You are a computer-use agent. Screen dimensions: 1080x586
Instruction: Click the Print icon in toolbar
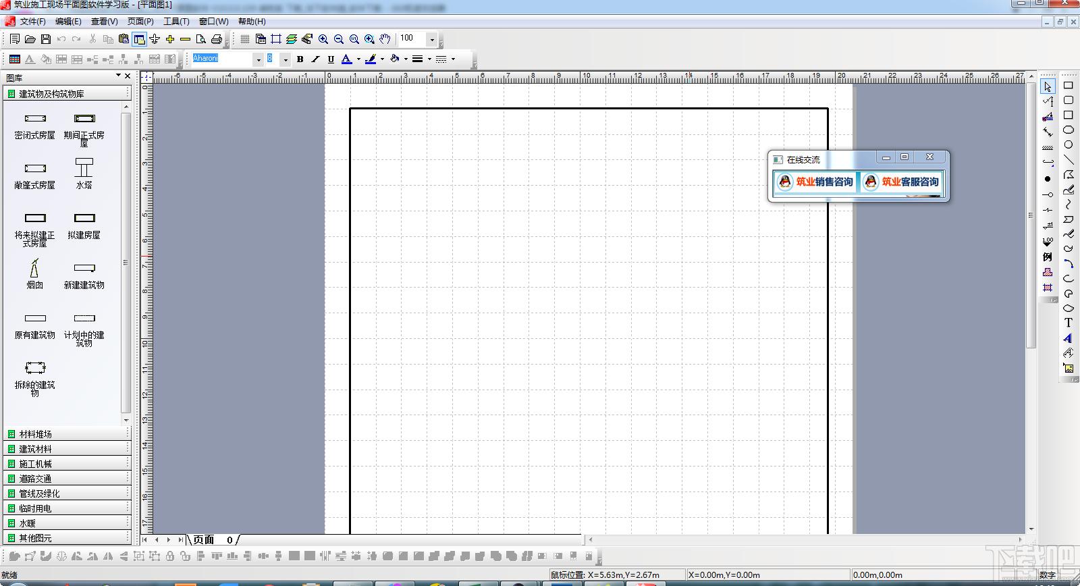[217, 39]
